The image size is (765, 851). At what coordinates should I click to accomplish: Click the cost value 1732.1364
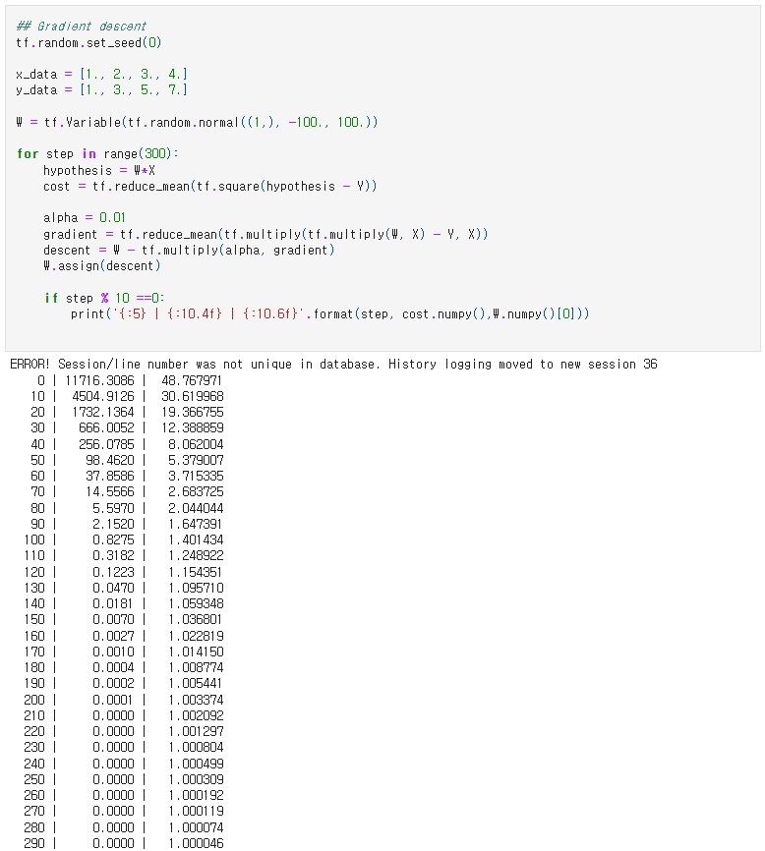click(103, 412)
